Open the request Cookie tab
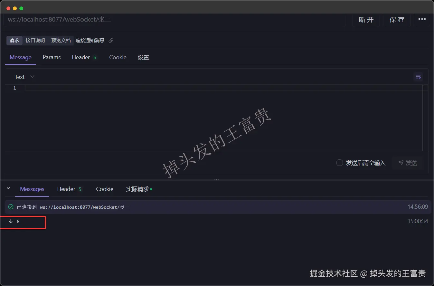Screen dimensions: 434x286 coord(118,57)
